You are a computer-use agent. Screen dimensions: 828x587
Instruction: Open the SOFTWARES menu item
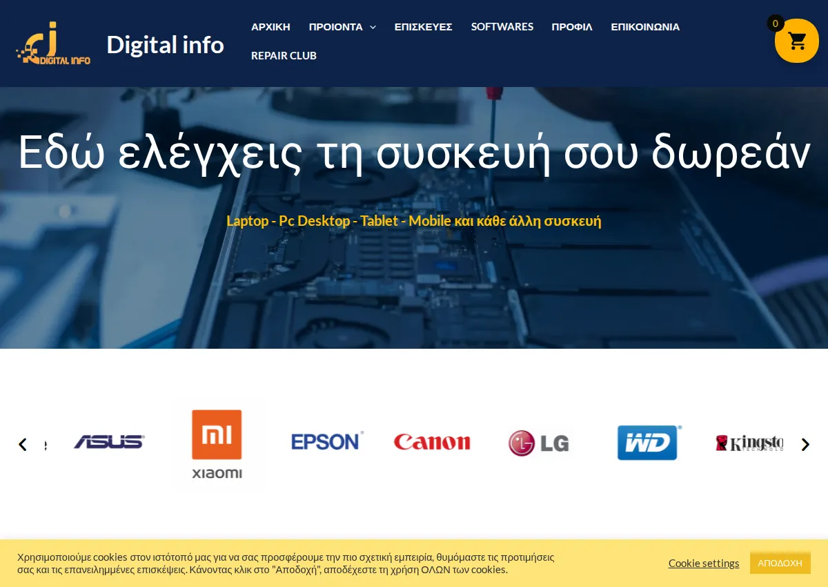click(x=502, y=27)
